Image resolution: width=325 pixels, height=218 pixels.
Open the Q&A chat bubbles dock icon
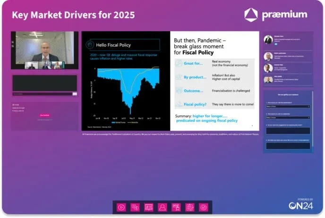pos(135,207)
